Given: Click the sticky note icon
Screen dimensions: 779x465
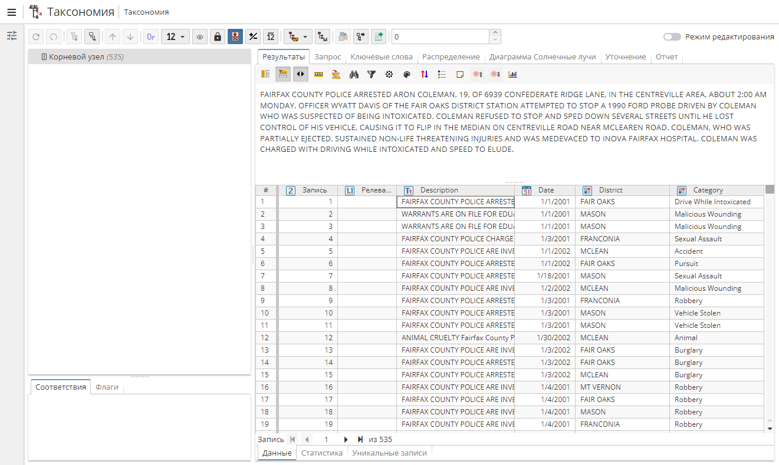Looking at the screenshot, I should 460,74.
